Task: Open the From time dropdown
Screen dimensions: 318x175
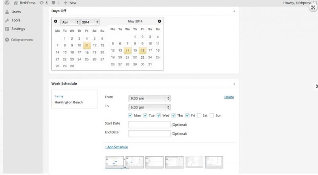Action: click(x=149, y=98)
